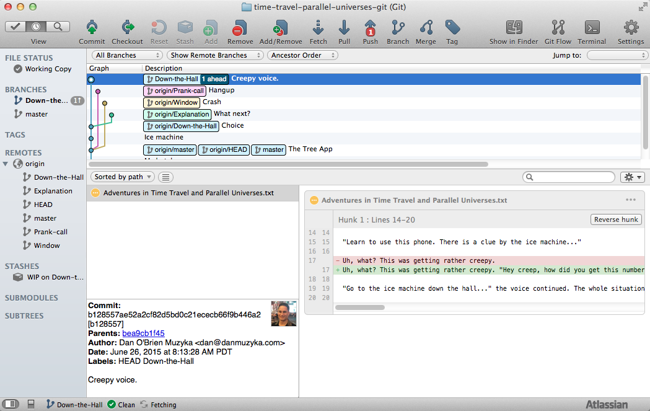Image resolution: width=650 pixels, height=411 pixels.
Task: Click the Add/Remove toolbar icon
Action: (x=281, y=28)
